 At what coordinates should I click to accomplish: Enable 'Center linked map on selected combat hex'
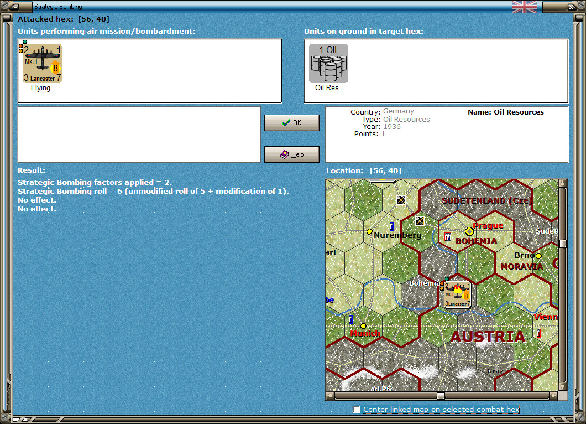(x=356, y=410)
